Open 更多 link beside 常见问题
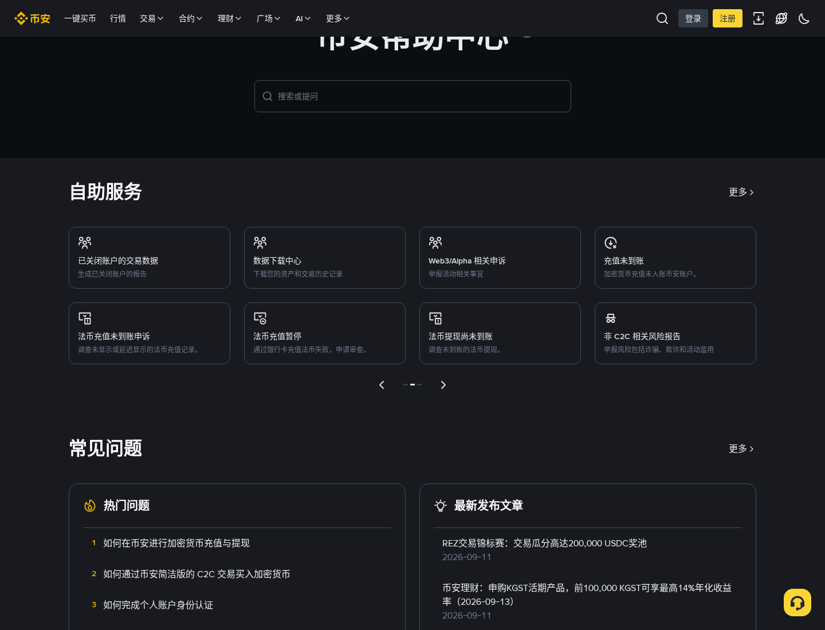The width and height of the screenshot is (825, 630). 741,448
